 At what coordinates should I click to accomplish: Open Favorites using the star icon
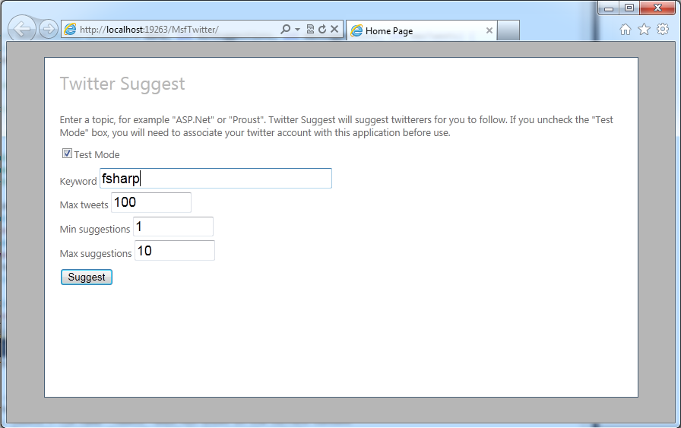[x=644, y=30]
